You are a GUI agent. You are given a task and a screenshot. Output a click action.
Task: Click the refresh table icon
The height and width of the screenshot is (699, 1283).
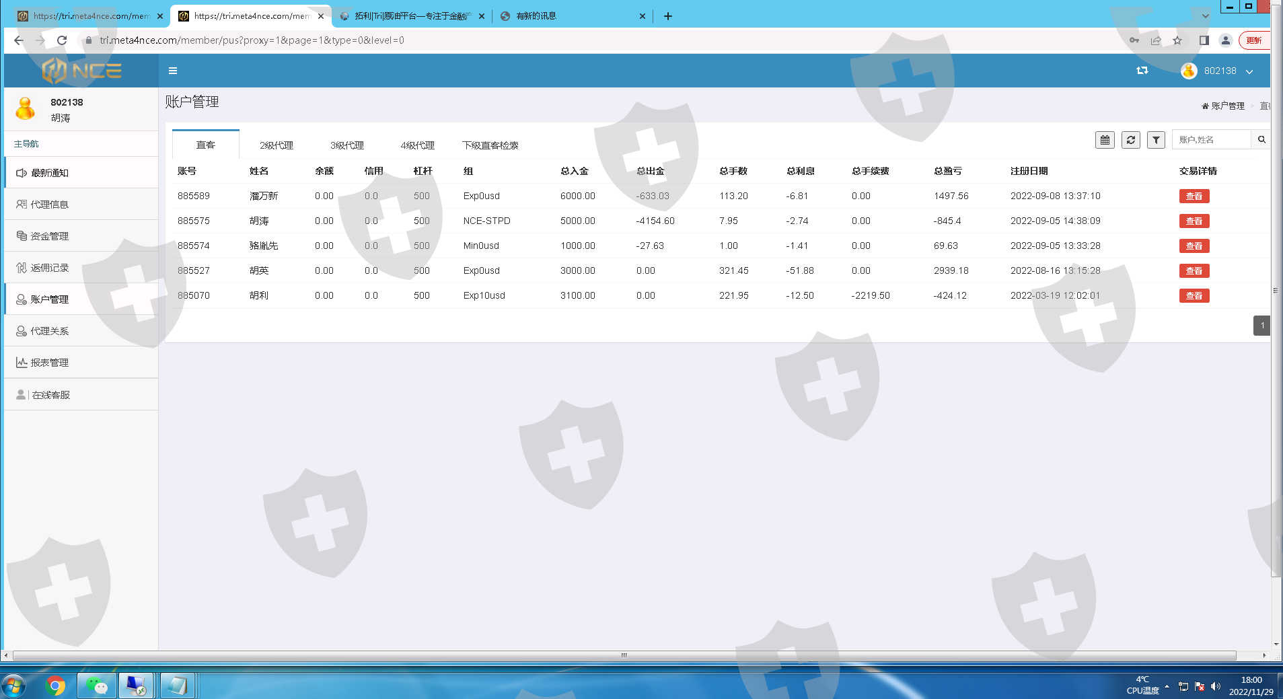click(1130, 140)
